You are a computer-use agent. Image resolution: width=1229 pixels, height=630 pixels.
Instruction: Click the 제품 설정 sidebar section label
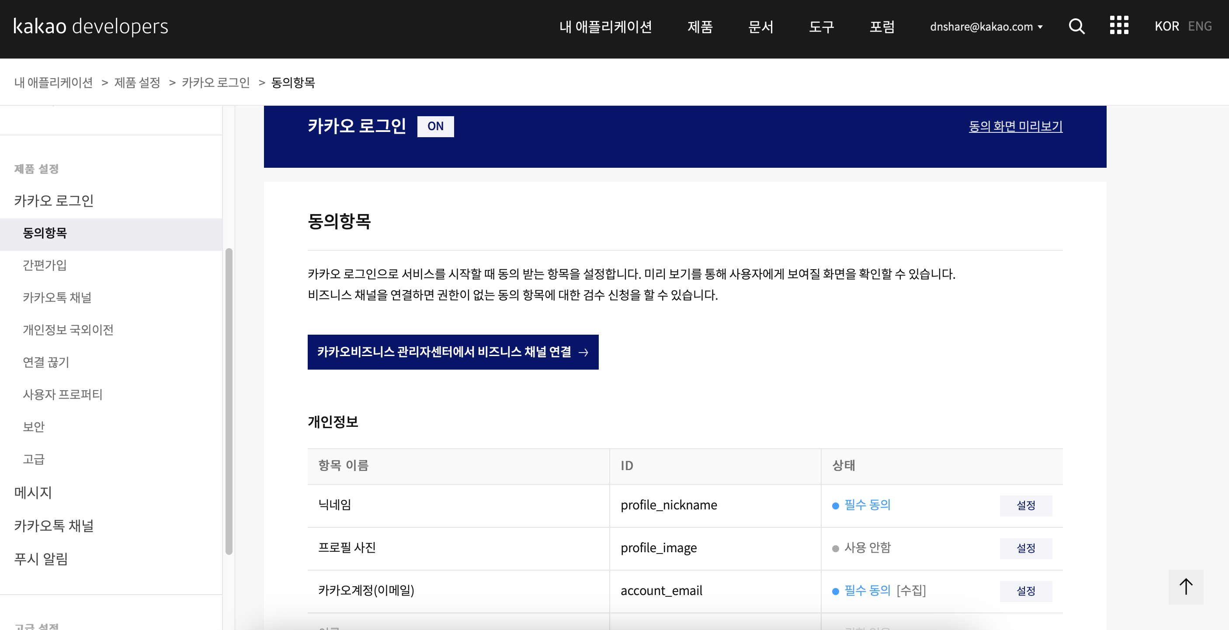36,169
